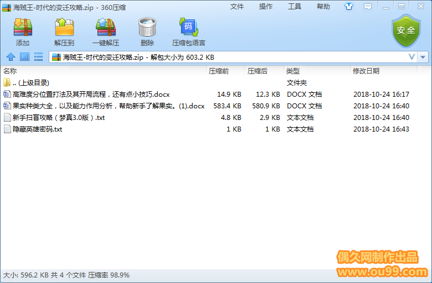Click the 解压到 (Extract to) icon
This screenshot has width=432, height=283.
click(64, 31)
